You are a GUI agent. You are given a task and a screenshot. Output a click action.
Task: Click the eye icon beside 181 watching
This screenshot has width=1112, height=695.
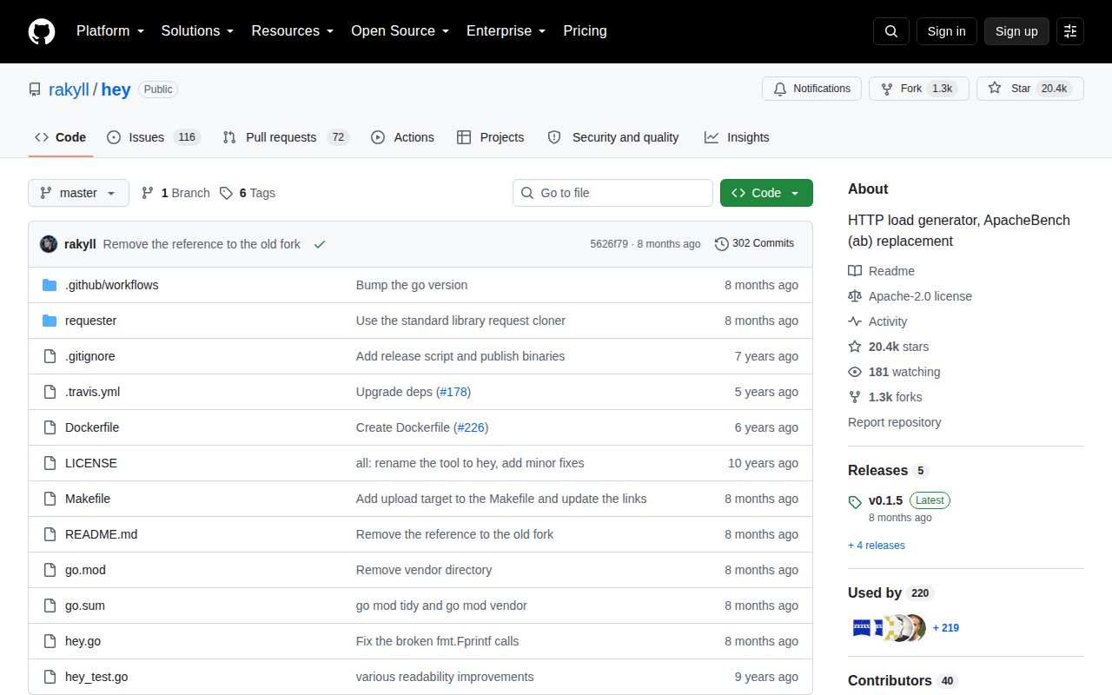(x=855, y=372)
